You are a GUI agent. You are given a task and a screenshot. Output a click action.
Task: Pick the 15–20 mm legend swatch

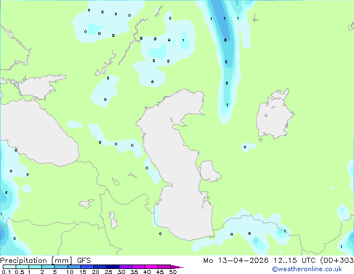(87, 267)
